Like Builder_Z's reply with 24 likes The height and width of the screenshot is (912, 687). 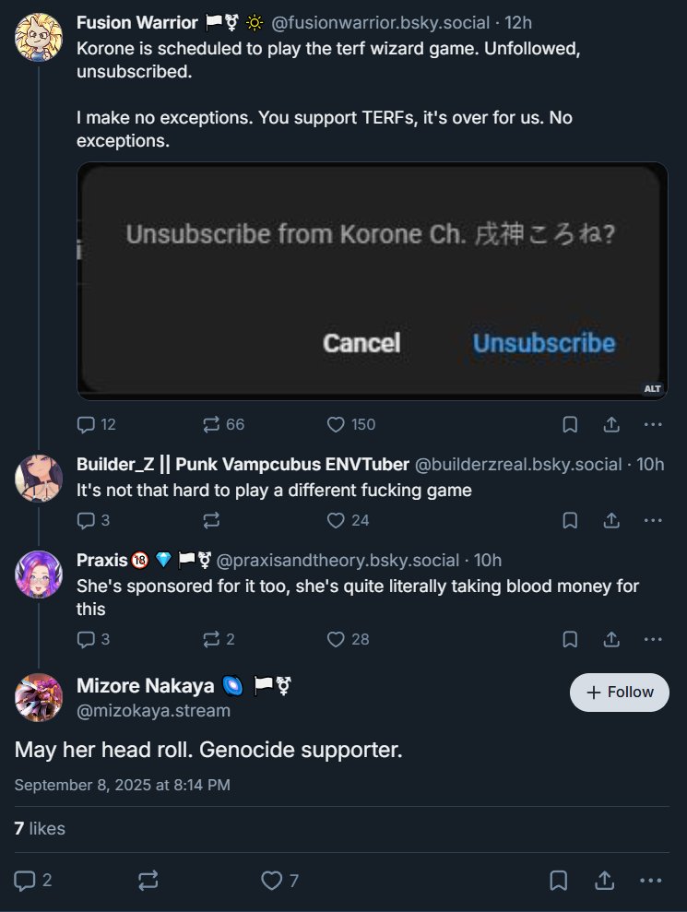tap(337, 520)
